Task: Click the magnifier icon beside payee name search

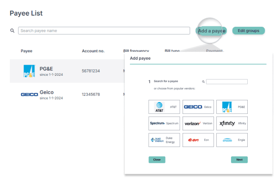Action: [x=12, y=31]
